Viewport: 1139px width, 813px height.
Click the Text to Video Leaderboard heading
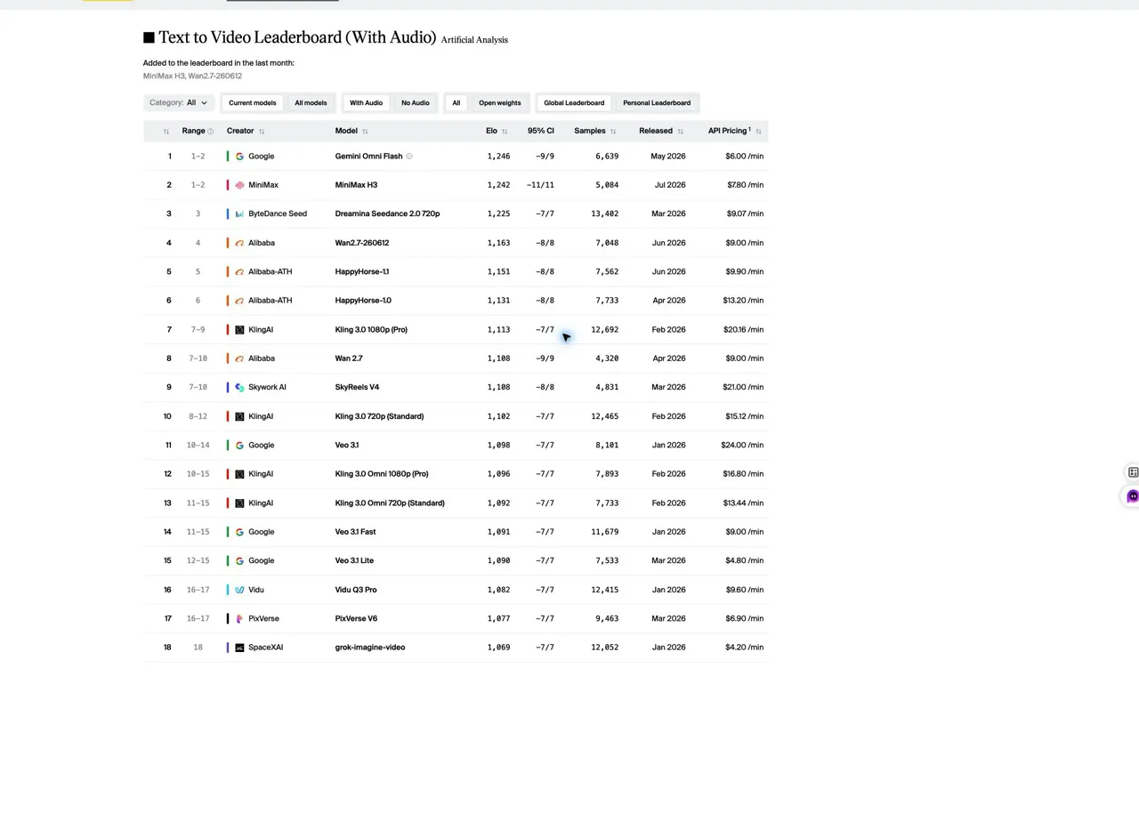click(x=297, y=37)
